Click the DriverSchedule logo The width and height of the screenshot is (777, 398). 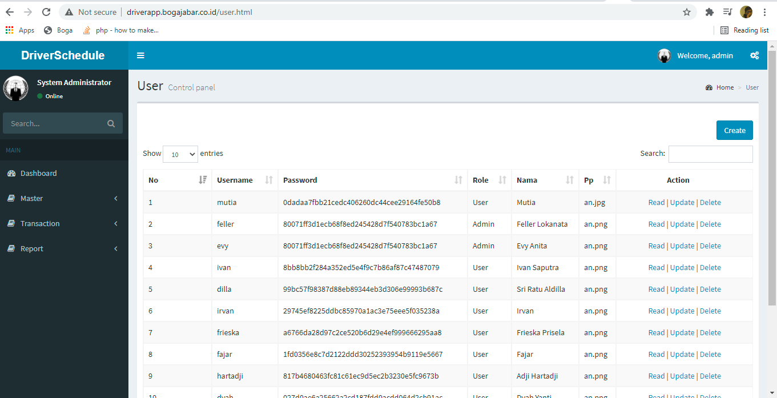pyautogui.click(x=63, y=55)
